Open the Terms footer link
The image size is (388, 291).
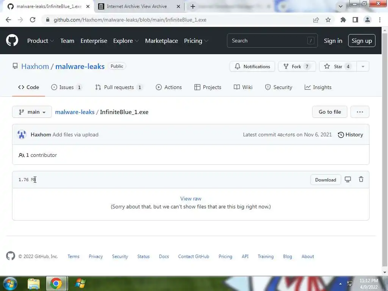coord(74,257)
